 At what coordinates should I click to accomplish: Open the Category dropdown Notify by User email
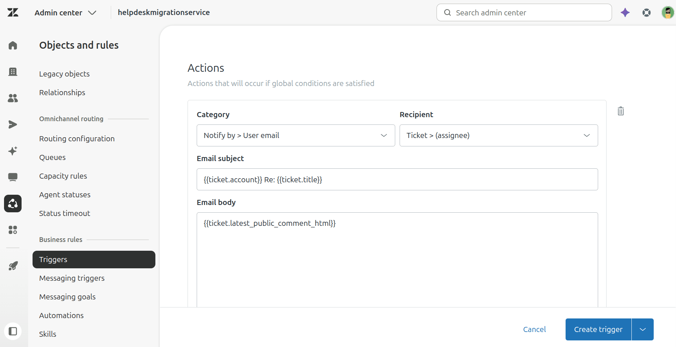[x=296, y=135]
